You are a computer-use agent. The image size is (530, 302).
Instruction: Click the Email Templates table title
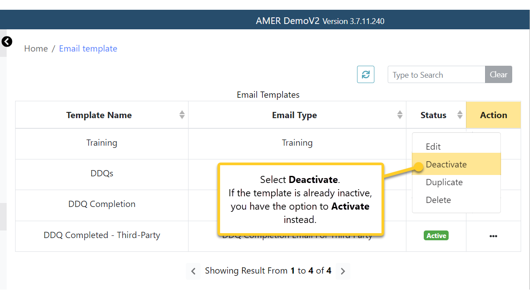coord(268,95)
